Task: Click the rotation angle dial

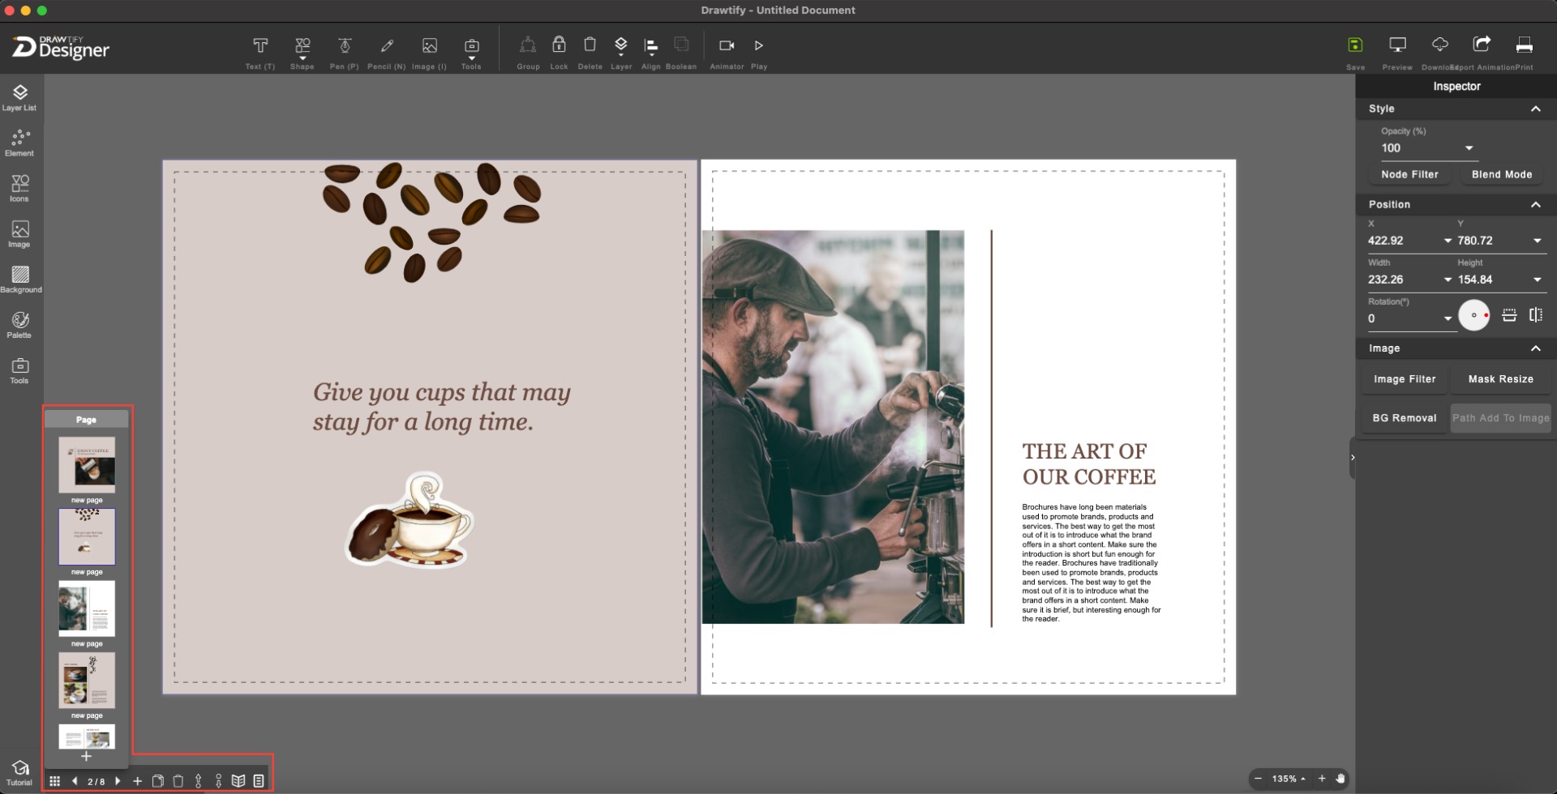Action: (1473, 315)
